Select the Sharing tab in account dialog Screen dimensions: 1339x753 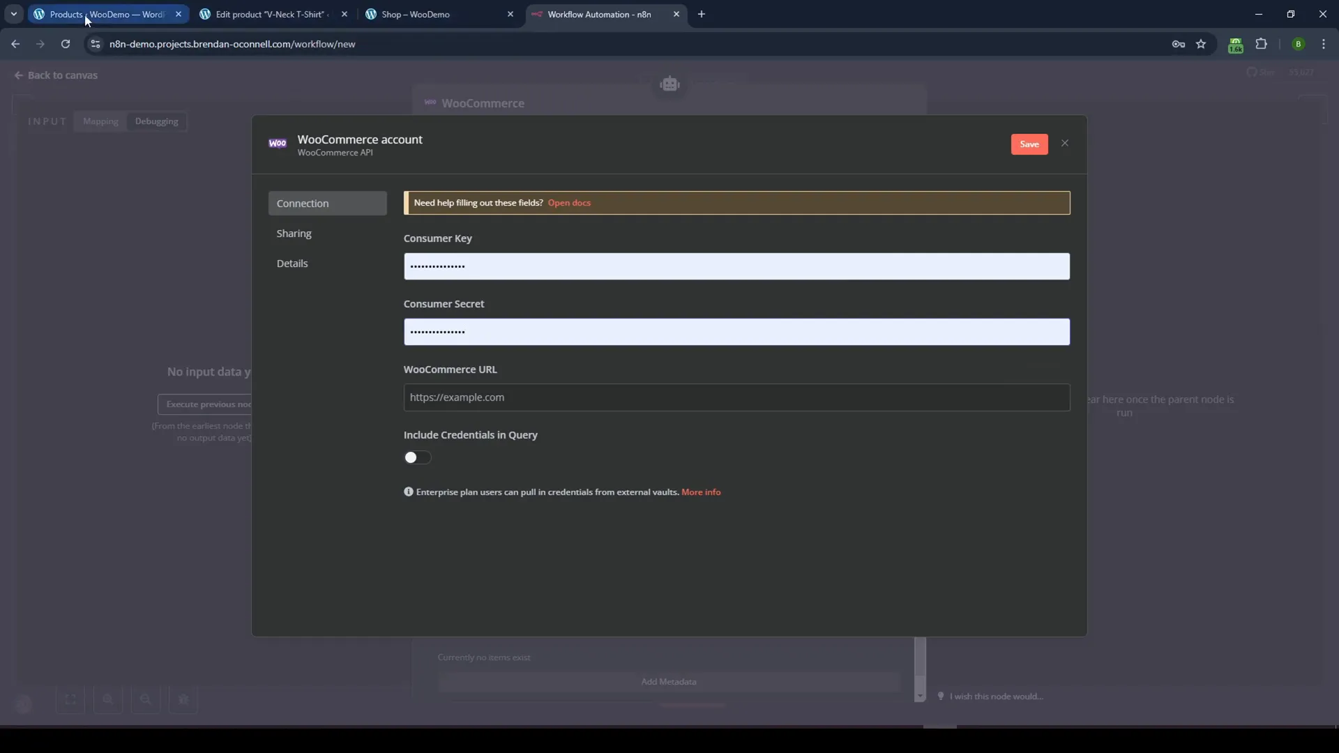point(294,233)
